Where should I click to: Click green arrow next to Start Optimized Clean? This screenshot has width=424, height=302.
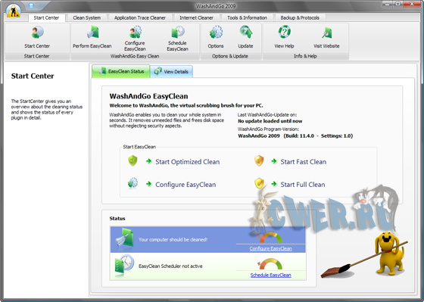148,161
